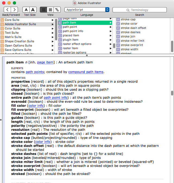Screen dimensions: 174x183
Task: Click the Terminology search field
Action: pos(140,10)
